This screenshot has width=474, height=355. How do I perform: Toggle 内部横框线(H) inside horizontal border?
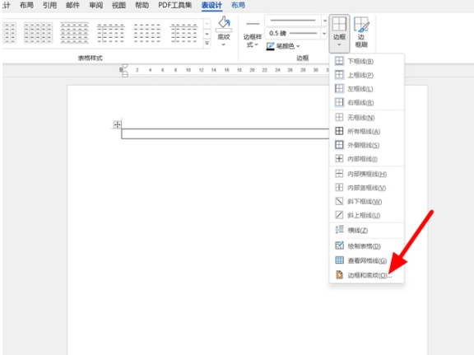(x=367, y=174)
